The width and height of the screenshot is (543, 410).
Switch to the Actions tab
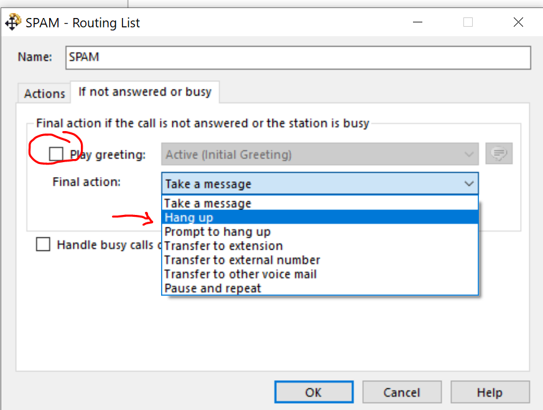pos(45,94)
